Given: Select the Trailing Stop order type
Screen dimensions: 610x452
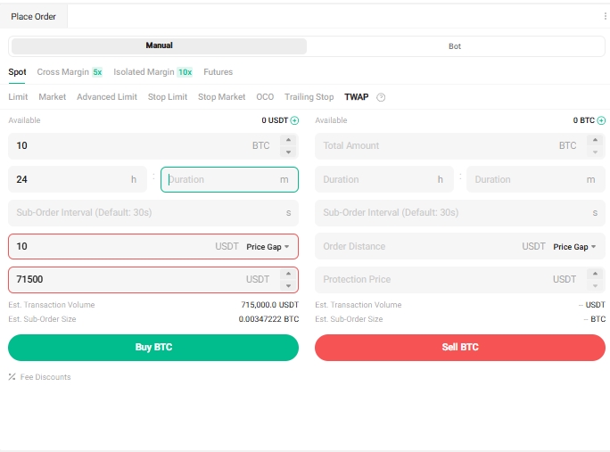Looking at the screenshot, I should [x=309, y=97].
